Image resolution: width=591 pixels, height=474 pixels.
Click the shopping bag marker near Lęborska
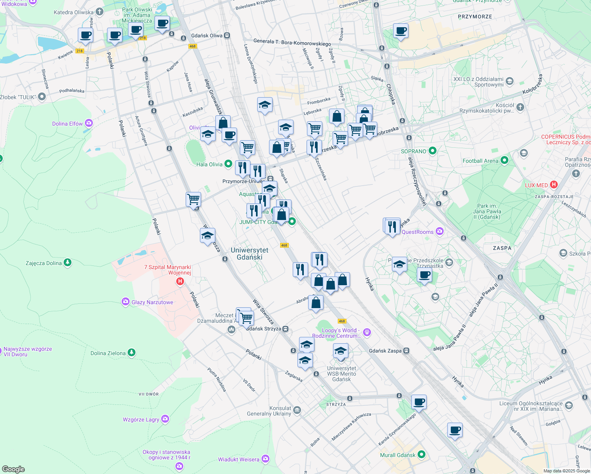tap(337, 117)
